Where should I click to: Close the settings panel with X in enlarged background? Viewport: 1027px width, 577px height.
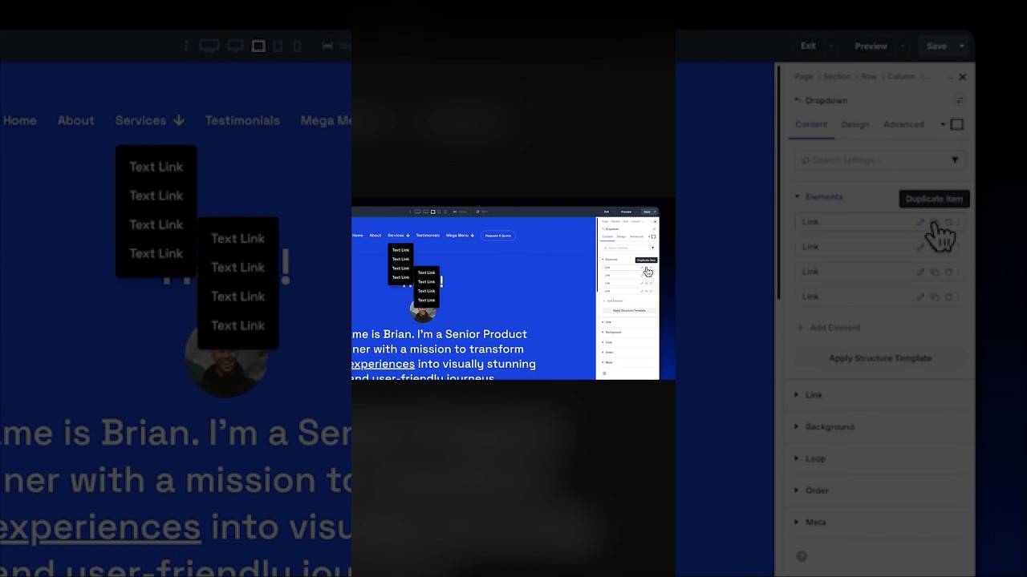coord(963,77)
